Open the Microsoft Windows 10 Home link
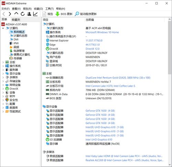Image resolution: width=172 pixels, height=167 pixels. pyautogui.click(x=102, y=32)
